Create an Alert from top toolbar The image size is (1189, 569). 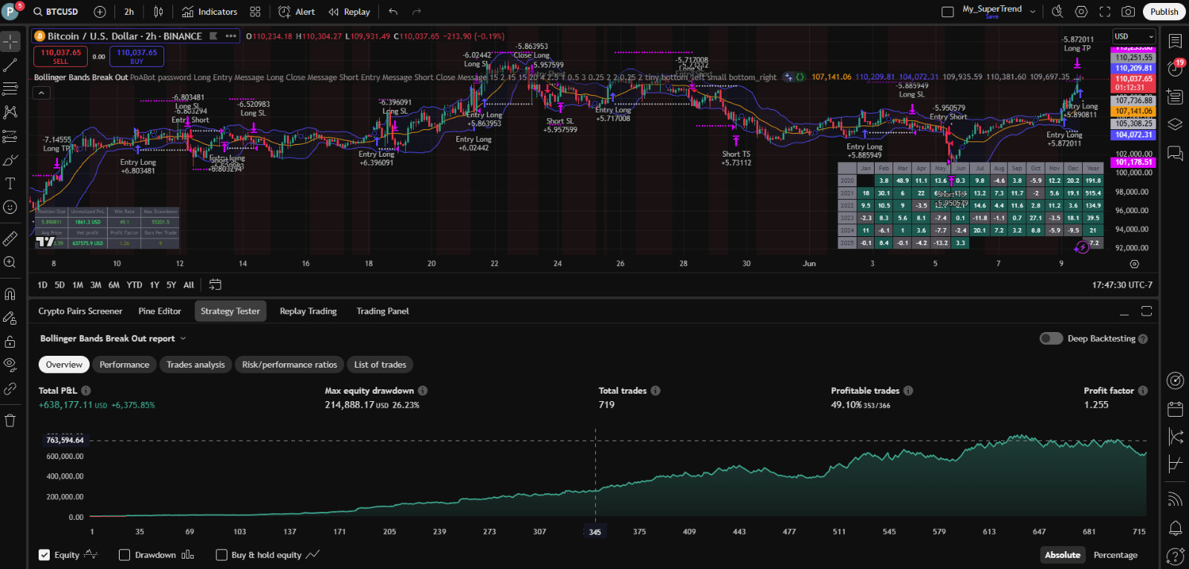coord(297,12)
